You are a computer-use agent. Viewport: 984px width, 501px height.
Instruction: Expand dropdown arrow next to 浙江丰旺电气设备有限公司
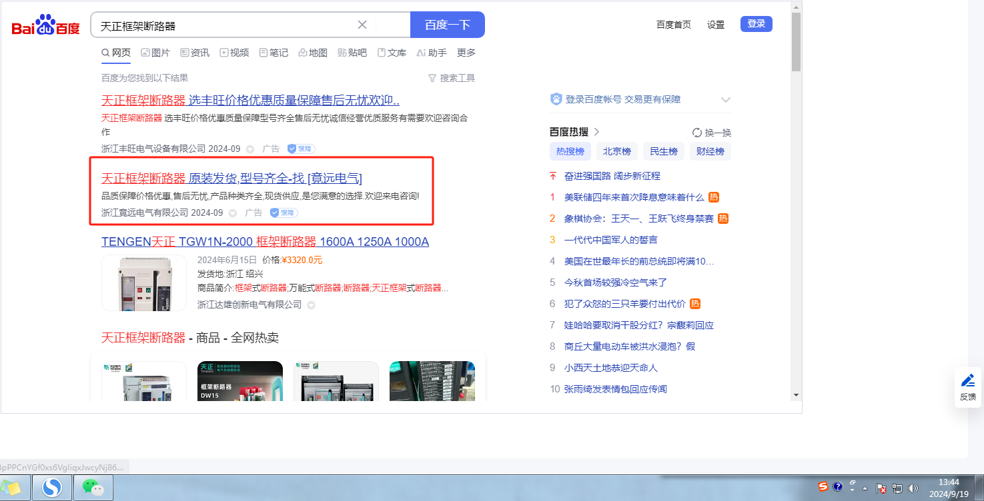click(250, 149)
